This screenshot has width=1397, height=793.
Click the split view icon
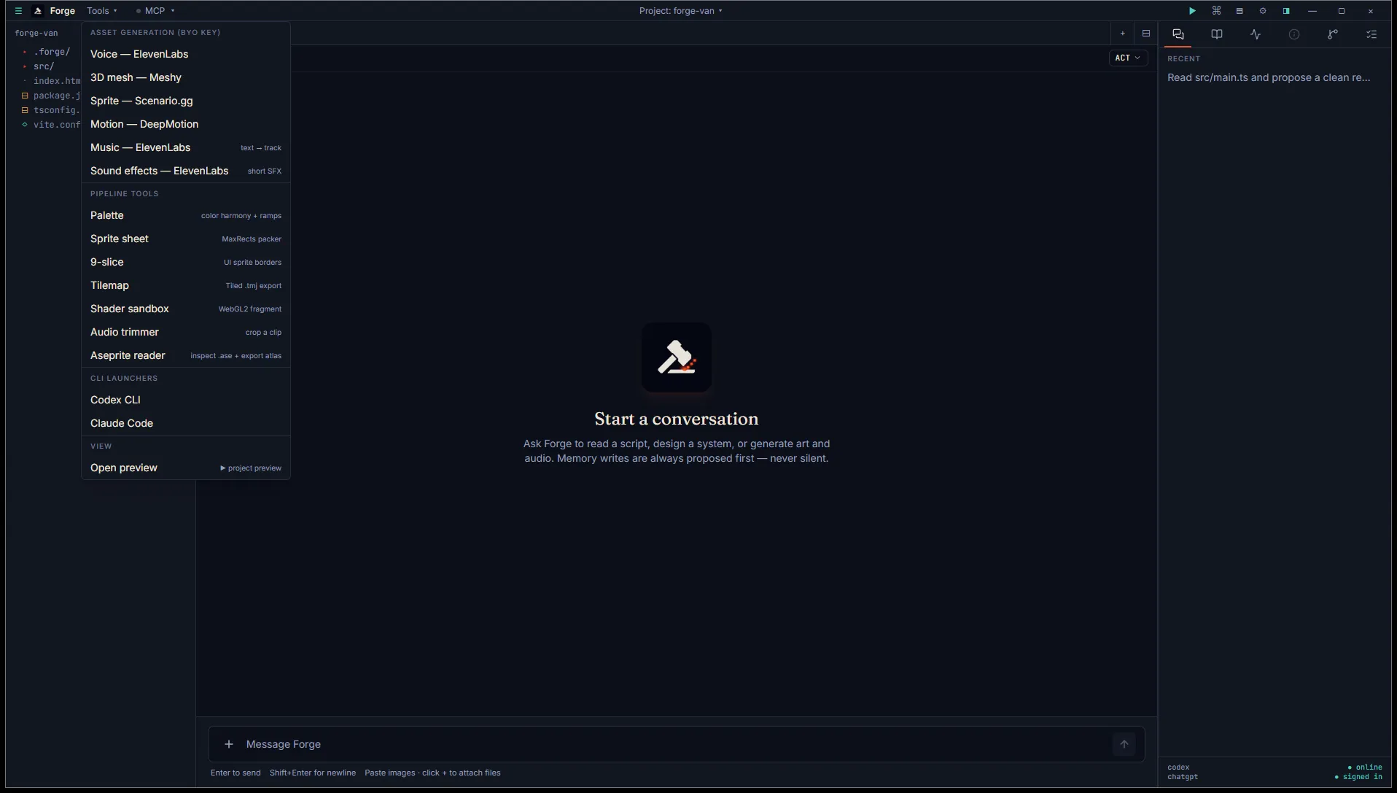click(1146, 34)
